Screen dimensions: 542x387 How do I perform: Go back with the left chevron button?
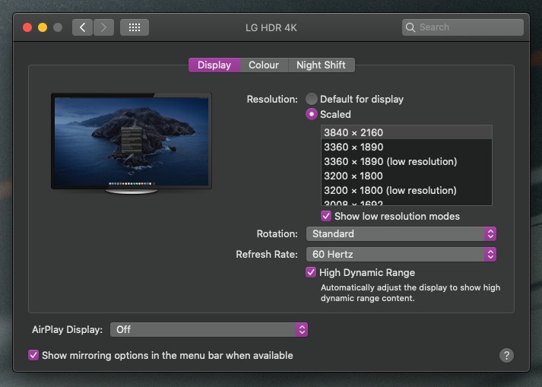[x=82, y=27]
